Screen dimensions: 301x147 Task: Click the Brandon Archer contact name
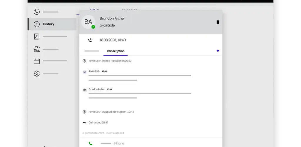(x=112, y=18)
